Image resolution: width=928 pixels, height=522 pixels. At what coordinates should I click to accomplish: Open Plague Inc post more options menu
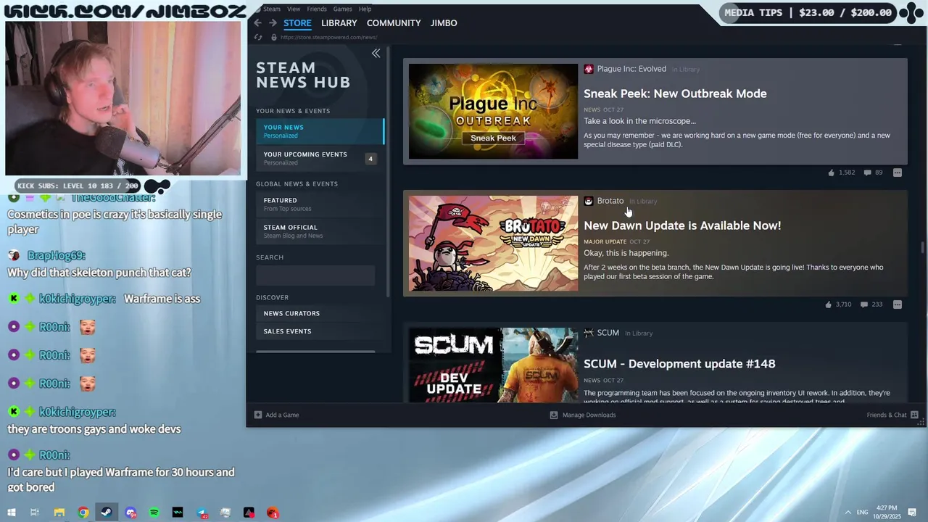tap(898, 173)
